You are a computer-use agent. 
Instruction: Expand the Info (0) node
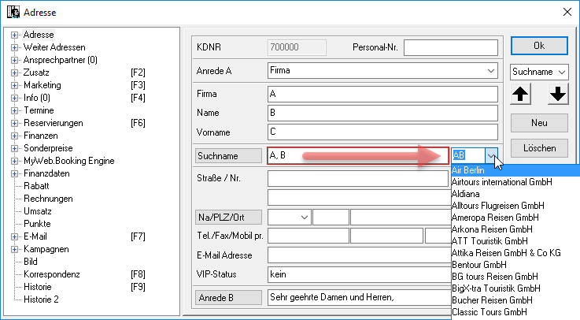click(x=14, y=98)
